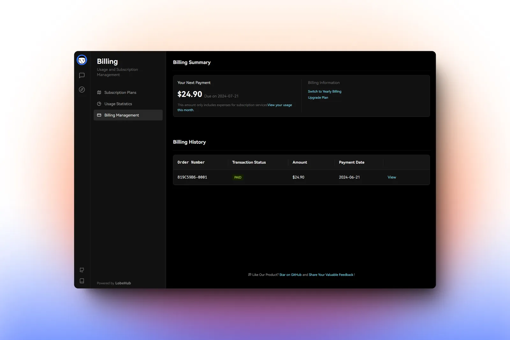This screenshot has height=340, width=510.
Task: Click the Billing Management card icon
Action: [x=99, y=115]
